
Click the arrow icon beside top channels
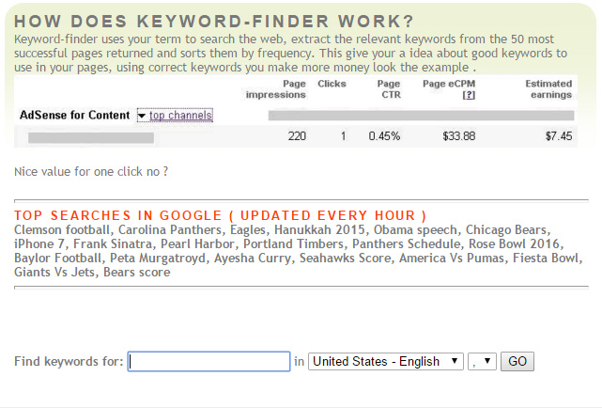click(x=142, y=116)
